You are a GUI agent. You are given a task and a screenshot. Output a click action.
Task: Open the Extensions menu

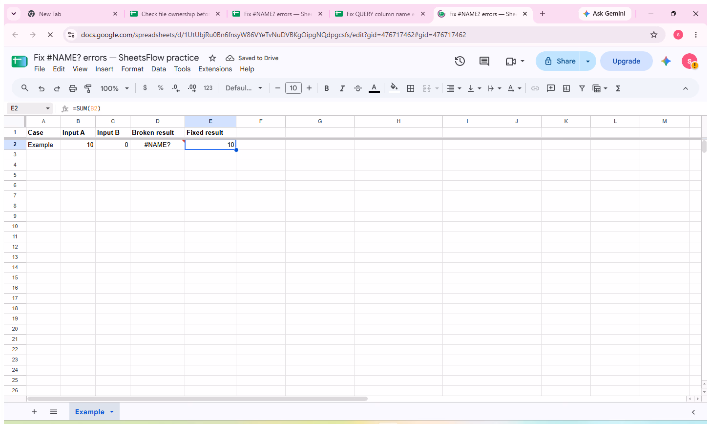click(x=215, y=69)
